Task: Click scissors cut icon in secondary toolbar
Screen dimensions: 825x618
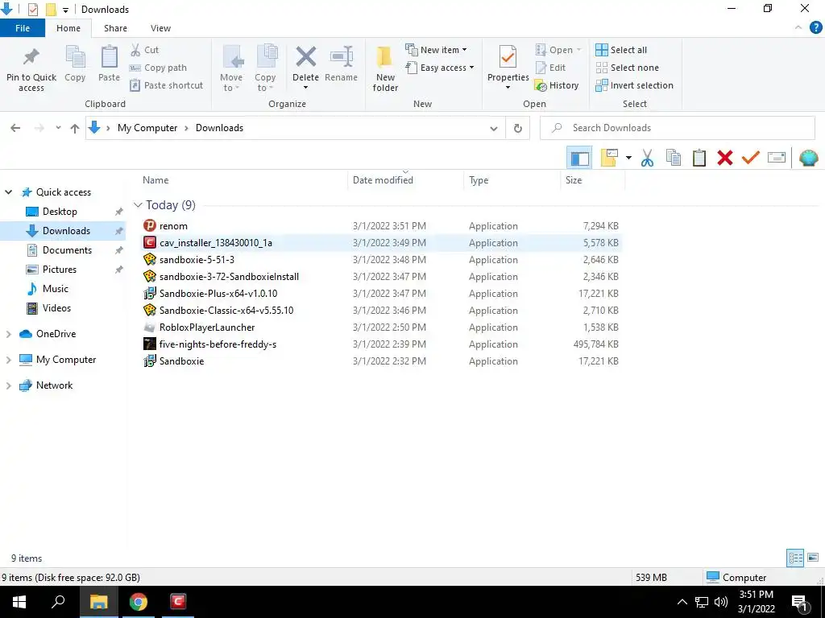Action: [647, 158]
